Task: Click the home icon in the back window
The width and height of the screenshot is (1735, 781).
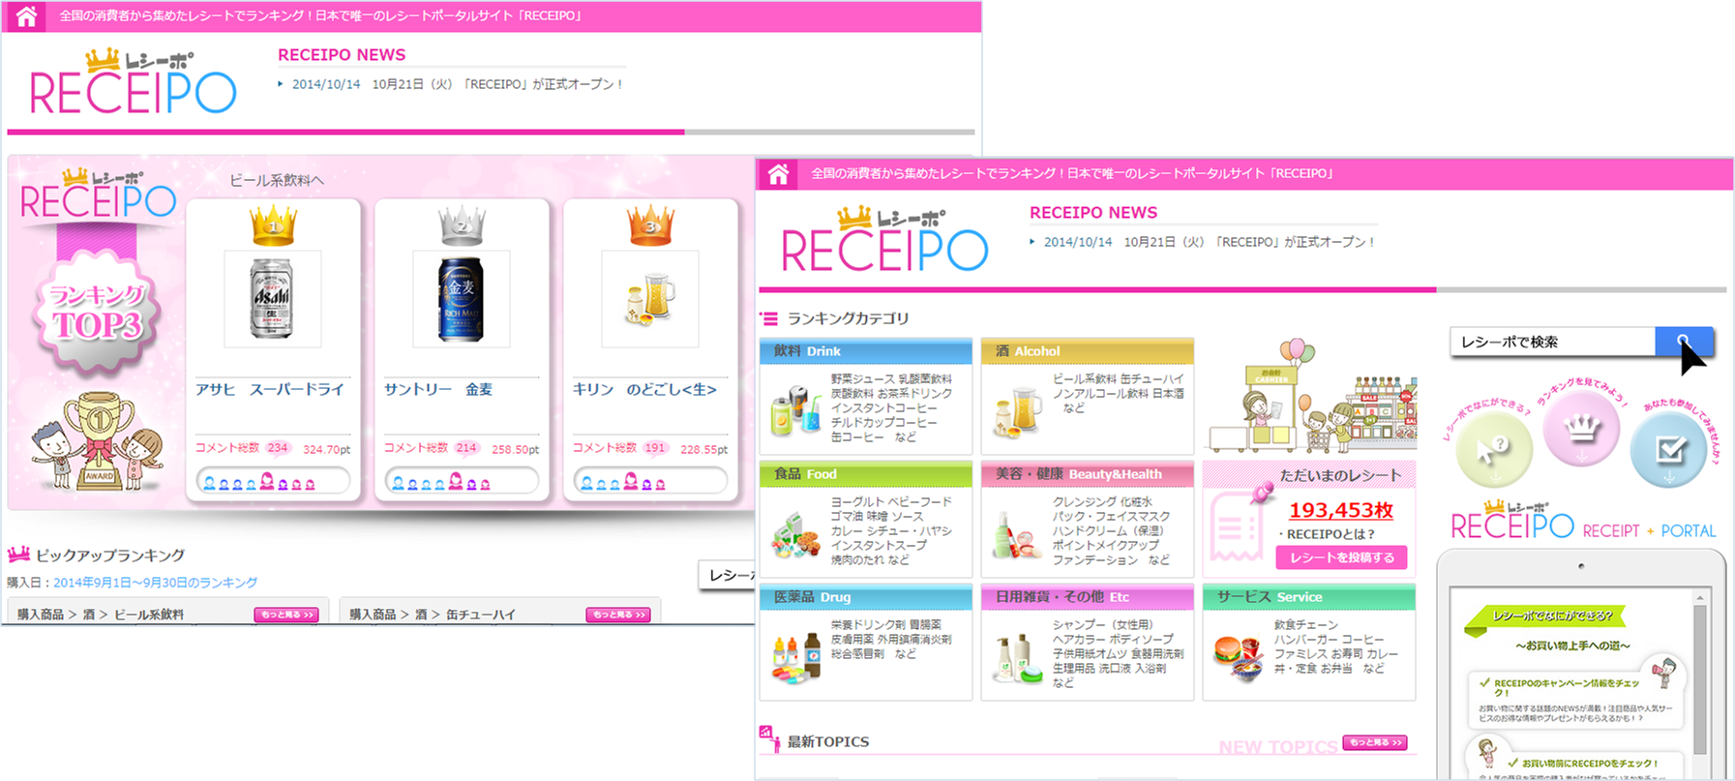Action: tap(26, 16)
